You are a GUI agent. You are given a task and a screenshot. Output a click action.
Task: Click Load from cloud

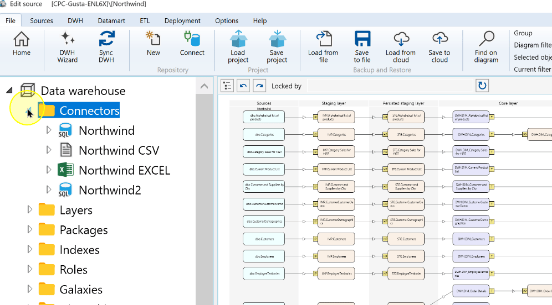(x=401, y=47)
